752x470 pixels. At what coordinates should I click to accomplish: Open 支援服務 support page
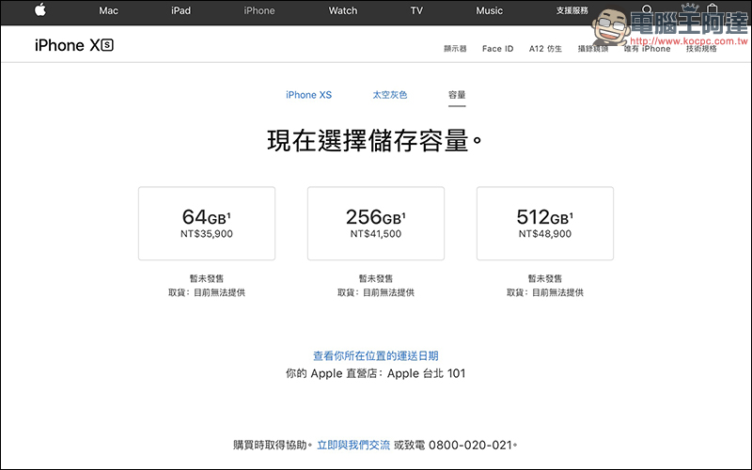(572, 11)
